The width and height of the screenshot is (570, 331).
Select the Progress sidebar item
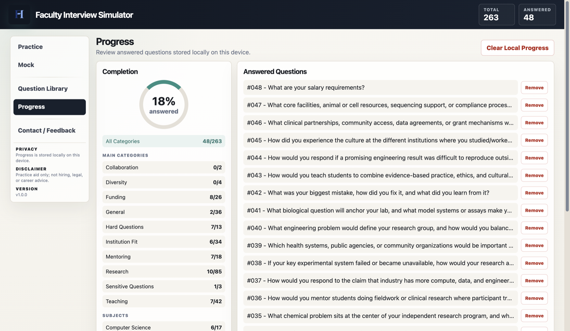pos(50,107)
